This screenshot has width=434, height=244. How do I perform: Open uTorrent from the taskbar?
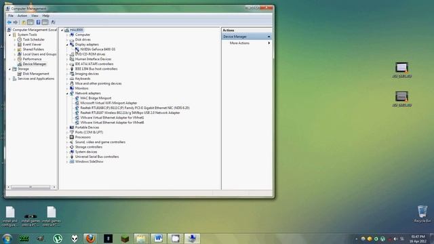pyautogui.click(x=58, y=239)
